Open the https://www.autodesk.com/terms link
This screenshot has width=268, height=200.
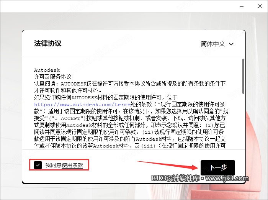[82, 104]
